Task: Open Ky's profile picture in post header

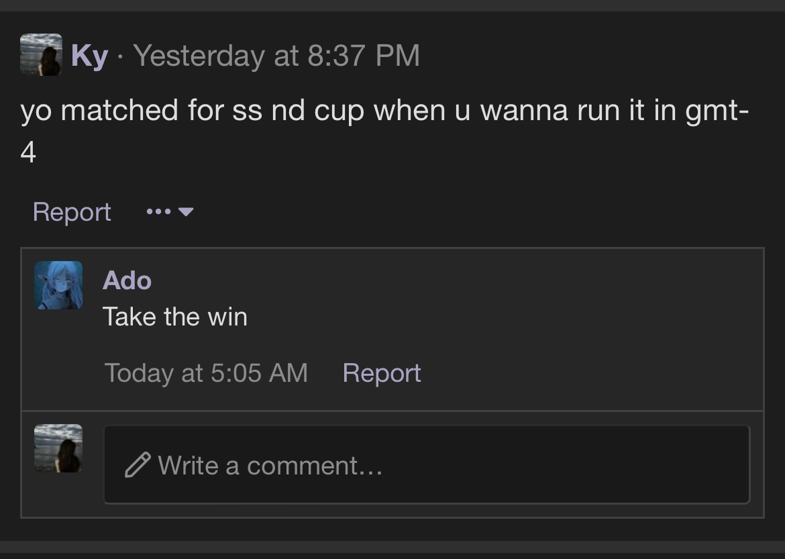Action: (x=41, y=54)
